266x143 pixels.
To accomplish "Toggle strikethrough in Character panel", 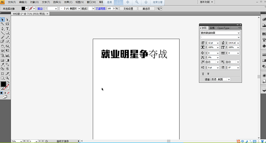I will 208,74.
